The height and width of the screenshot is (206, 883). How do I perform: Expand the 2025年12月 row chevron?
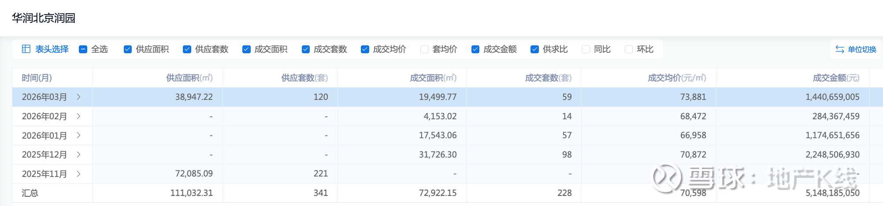78,154
